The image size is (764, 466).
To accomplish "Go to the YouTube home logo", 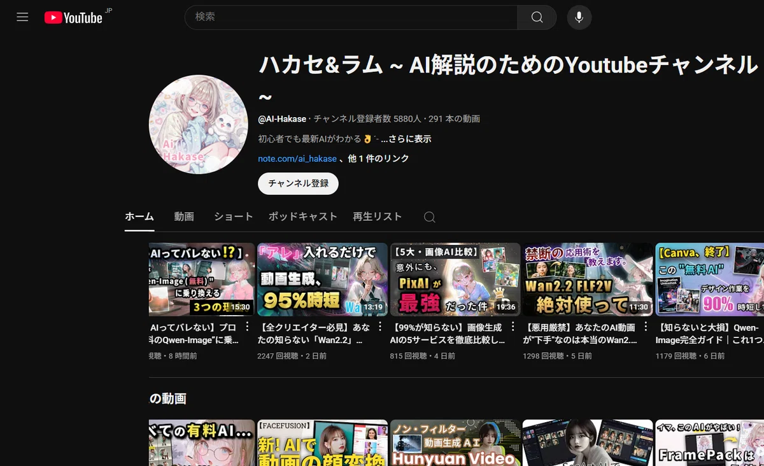I will tap(74, 18).
